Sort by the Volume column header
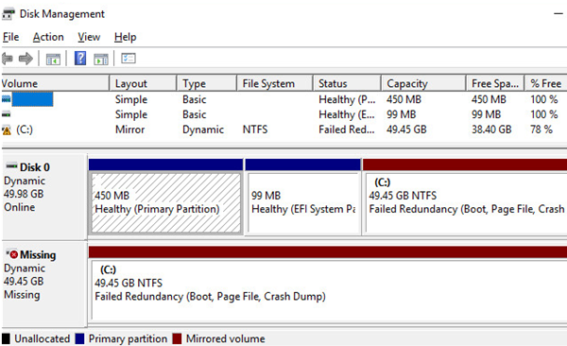The width and height of the screenshot is (567, 346). click(55, 83)
